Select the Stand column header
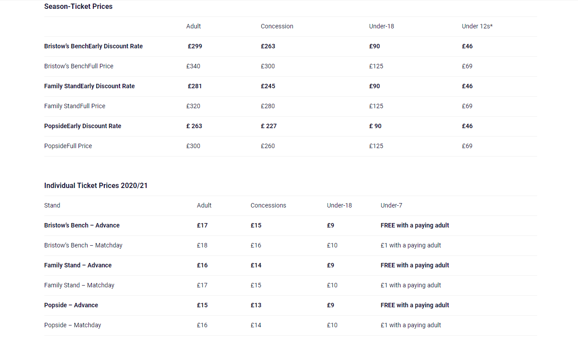 tap(52, 206)
